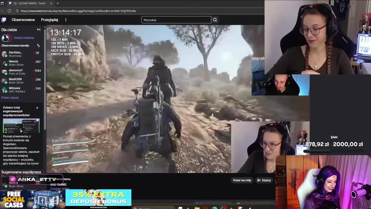This screenshot has width=371, height=209.
Task: Reload the Twitch page
Action: (9, 11)
